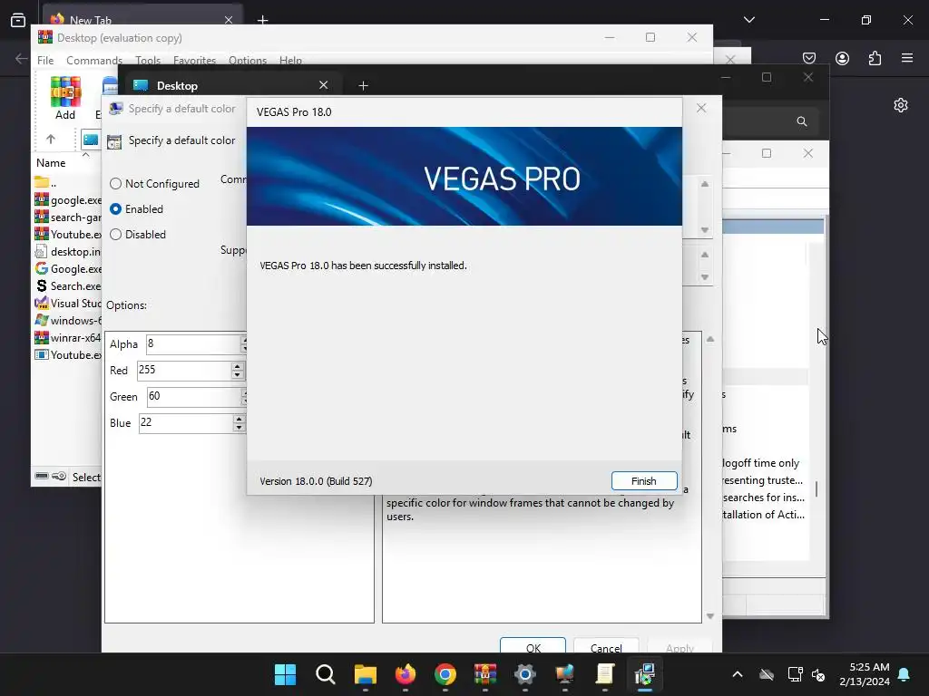Select desktop.ini in WinRAR list
The image size is (929, 696).
click(67, 252)
